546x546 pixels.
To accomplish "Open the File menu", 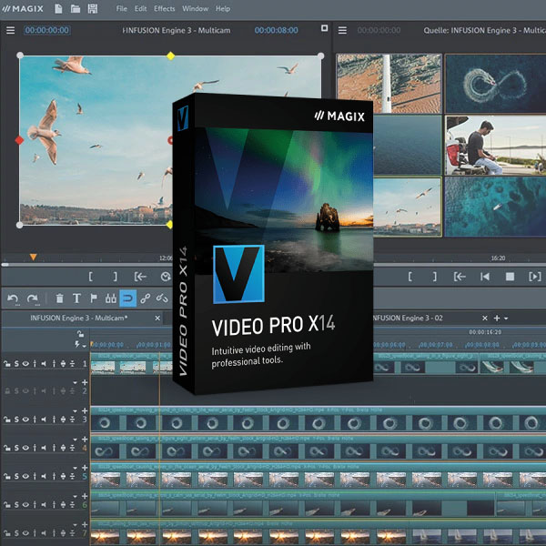I will tap(122, 9).
